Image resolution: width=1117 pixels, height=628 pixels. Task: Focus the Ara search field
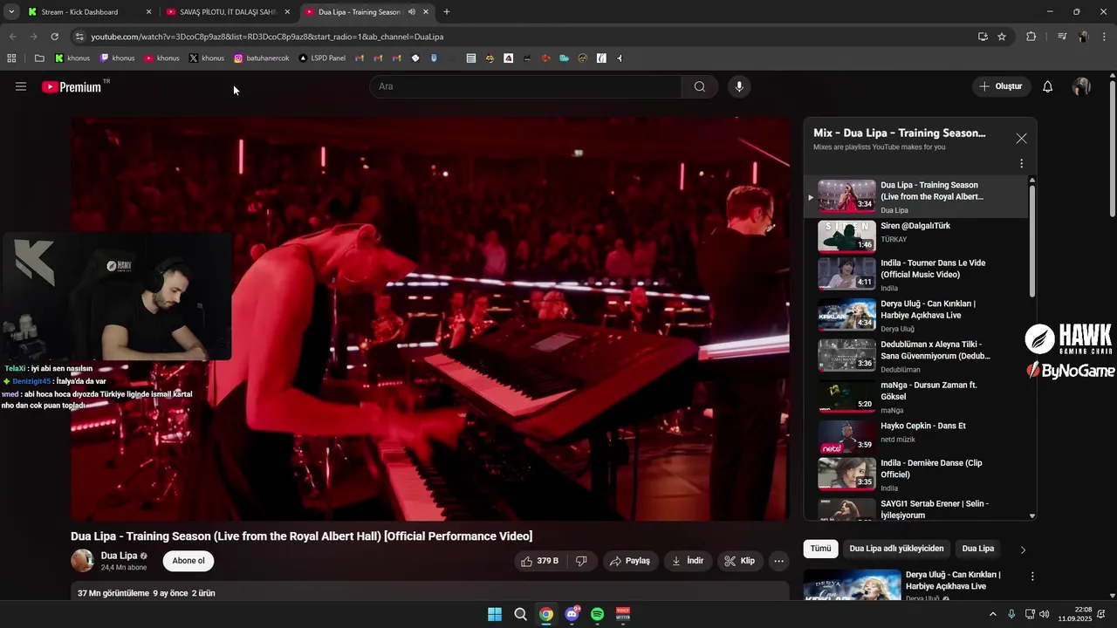click(525, 86)
